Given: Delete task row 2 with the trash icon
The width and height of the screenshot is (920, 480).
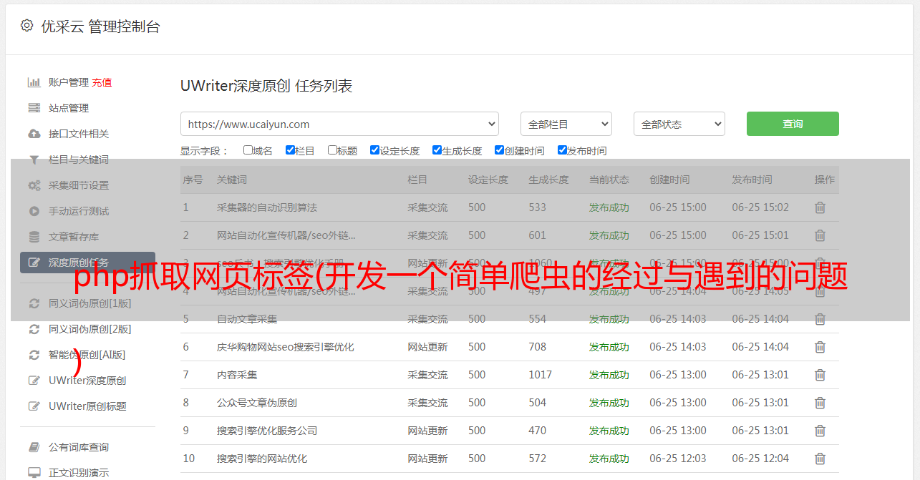Looking at the screenshot, I should 820,235.
